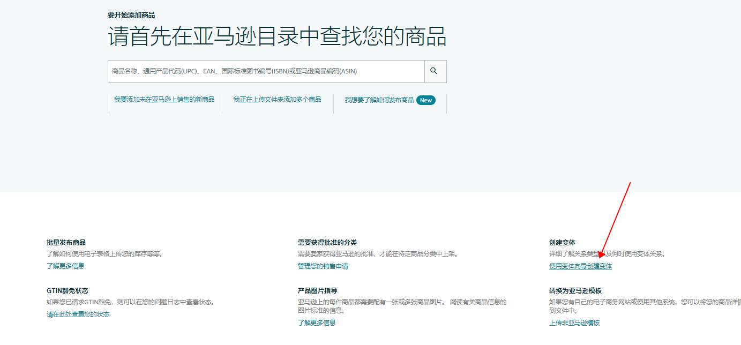Screen dimensions: 741x345
Task: Click the '要开始添加商品' label
Action: click(x=131, y=15)
